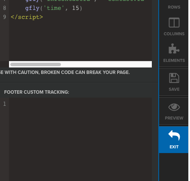This screenshot has width=190, height=181.
Task: Click the SAVE text label
Action: tap(174, 89)
